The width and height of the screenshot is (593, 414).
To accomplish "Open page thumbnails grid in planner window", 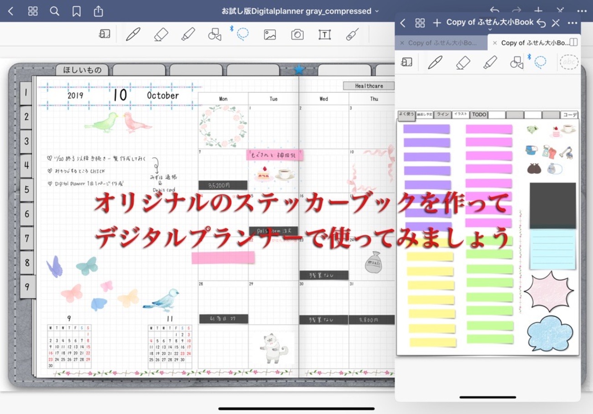I will [33, 11].
